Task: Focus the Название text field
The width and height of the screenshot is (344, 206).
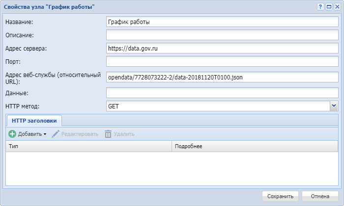Action: [222, 22]
